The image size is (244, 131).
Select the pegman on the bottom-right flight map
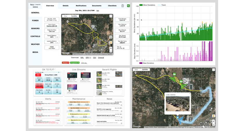(x=214, y=116)
